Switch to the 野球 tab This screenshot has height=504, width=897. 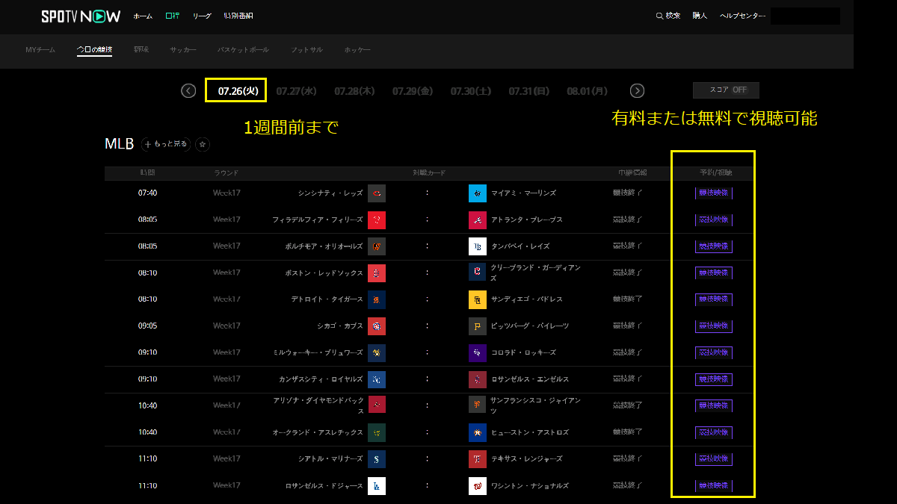tap(141, 50)
